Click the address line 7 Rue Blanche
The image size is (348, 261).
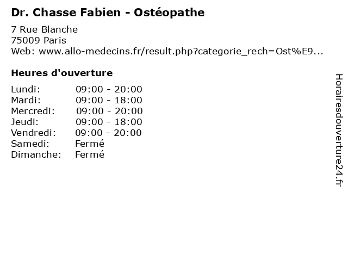[x=44, y=29]
